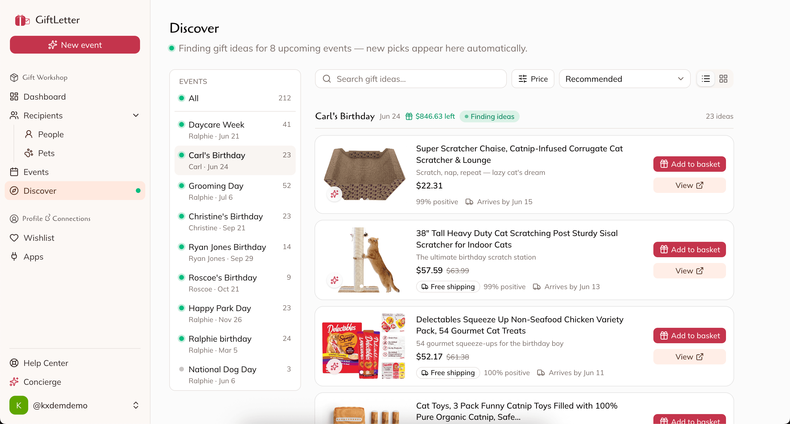Image resolution: width=790 pixels, height=424 pixels.
Task: View the 38" Tall Scratching Post listing
Action: 690,271
